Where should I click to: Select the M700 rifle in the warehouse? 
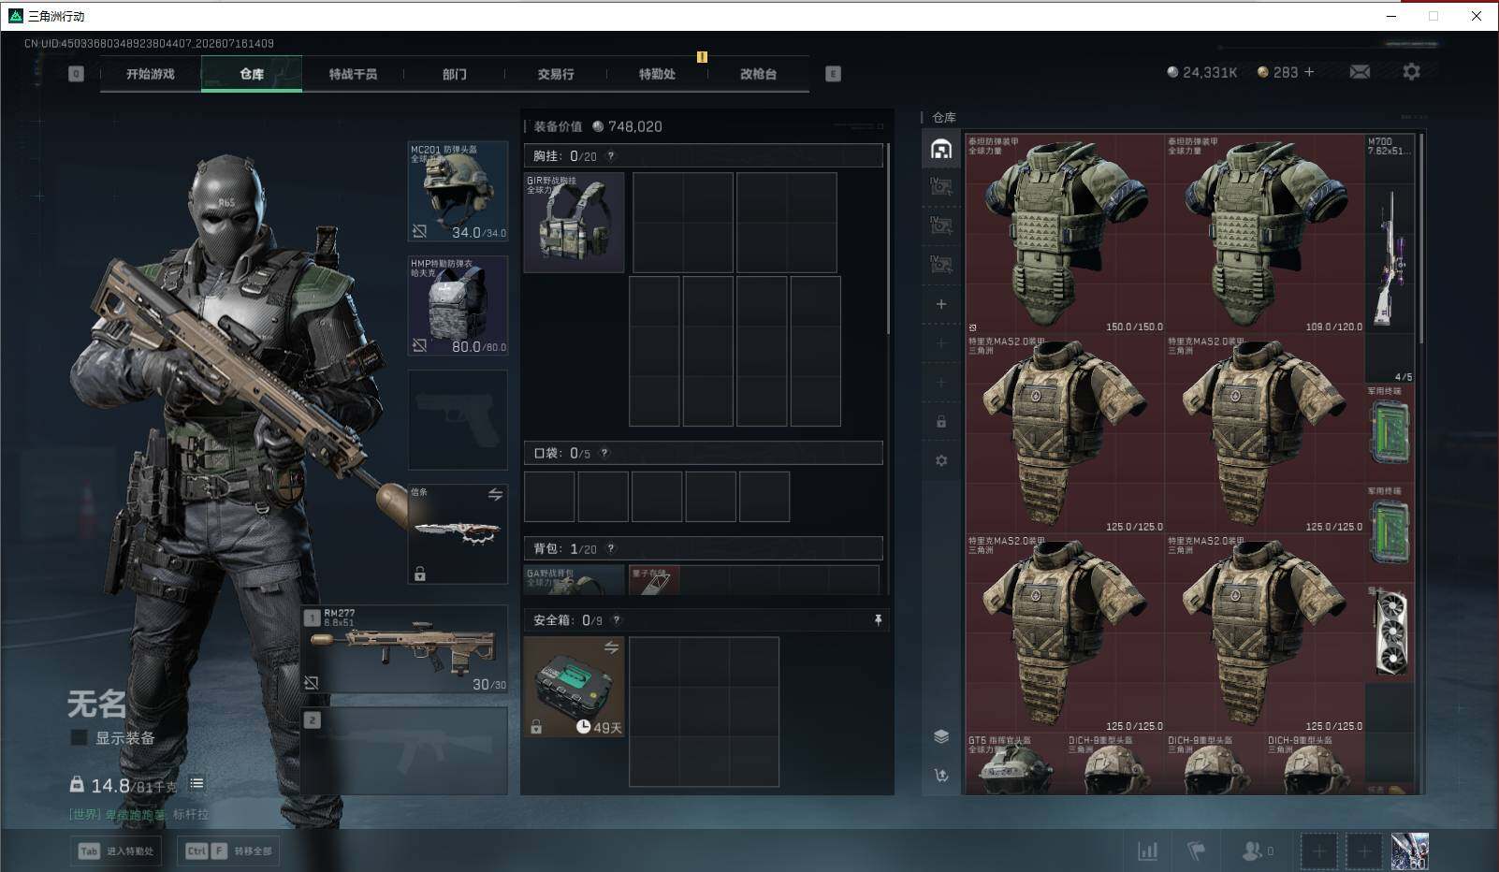pyautogui.click(x=1390, y=259)
